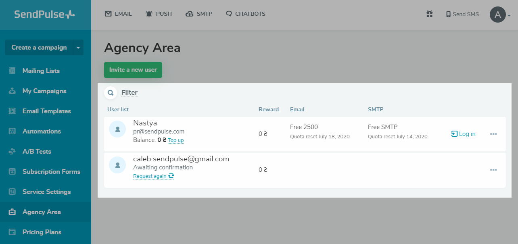Log in as Nastya

[464, 134]
